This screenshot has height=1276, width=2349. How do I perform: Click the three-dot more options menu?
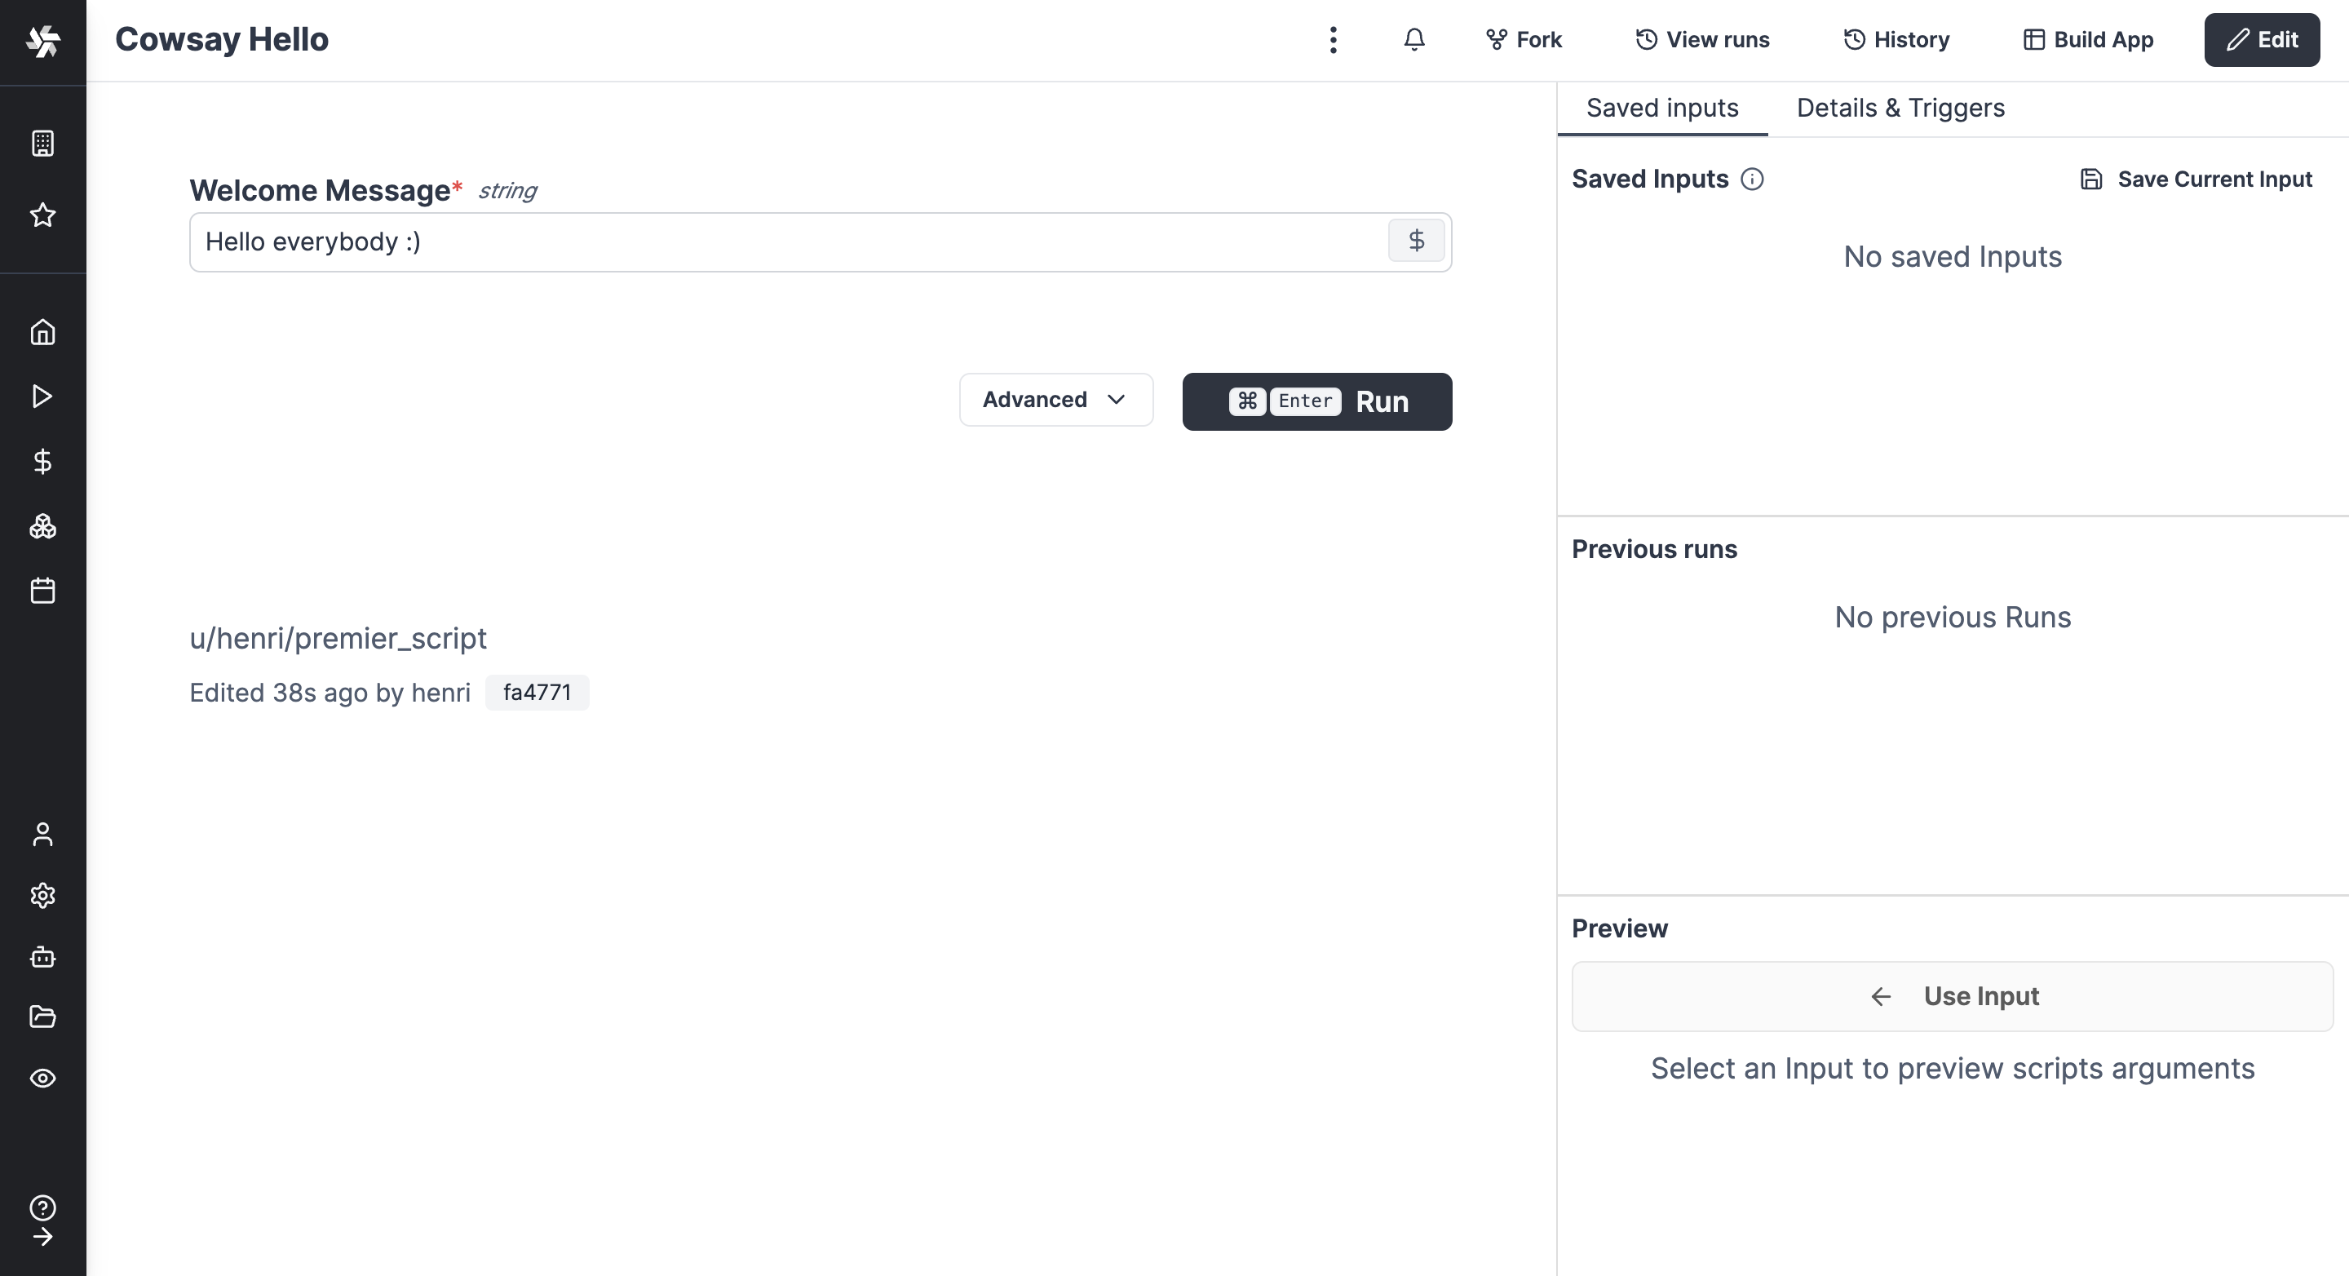pyautogui.click(x=1333, y=39)
